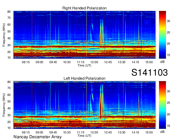Click the Right Handed plot's dB color bar
The width and height of the screenshot is (173, 140).
pos(162,35)
